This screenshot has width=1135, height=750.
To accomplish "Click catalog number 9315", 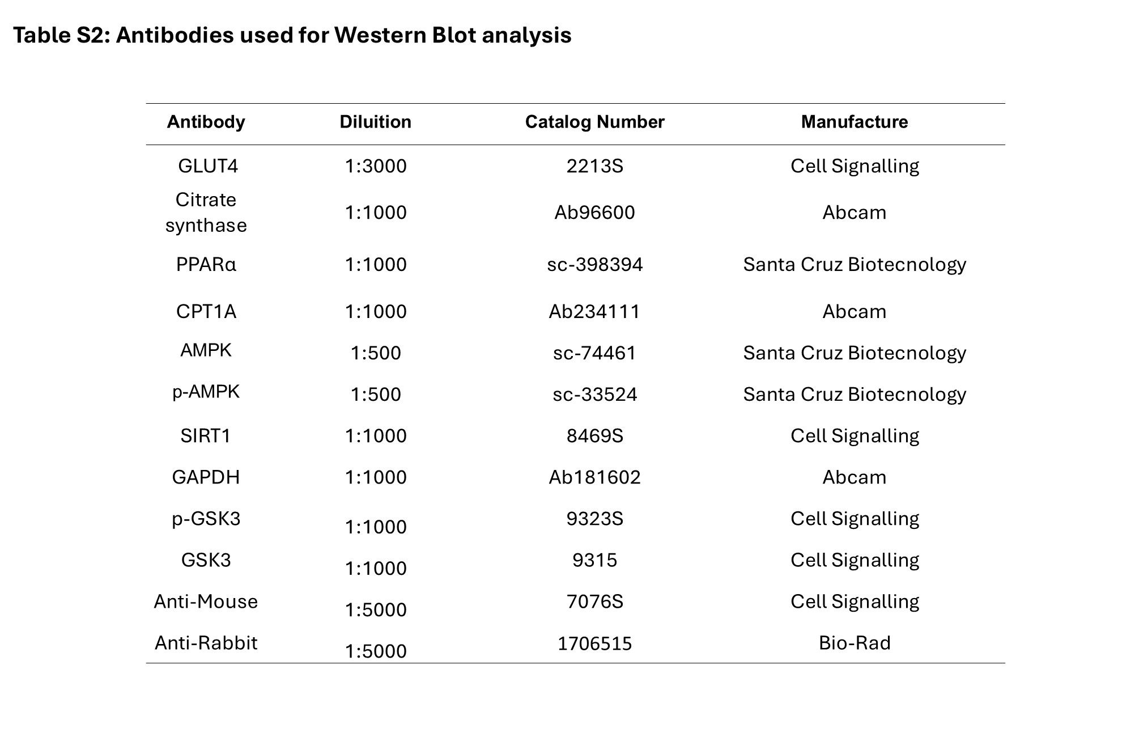I will (x=594, y=560).
